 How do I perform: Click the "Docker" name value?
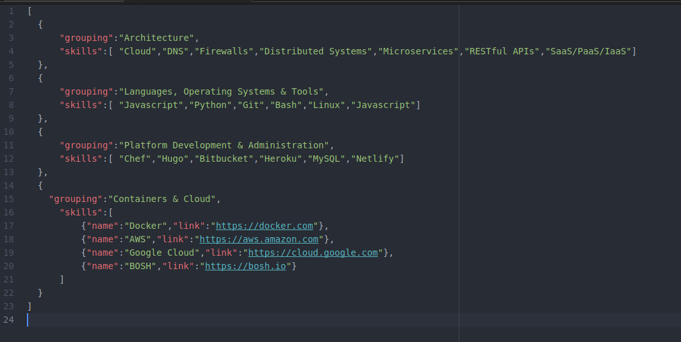coord(146,226)
